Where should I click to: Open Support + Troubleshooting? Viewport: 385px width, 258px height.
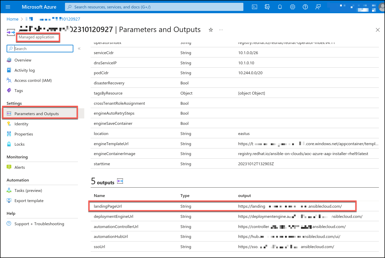[x=39, y=224]
